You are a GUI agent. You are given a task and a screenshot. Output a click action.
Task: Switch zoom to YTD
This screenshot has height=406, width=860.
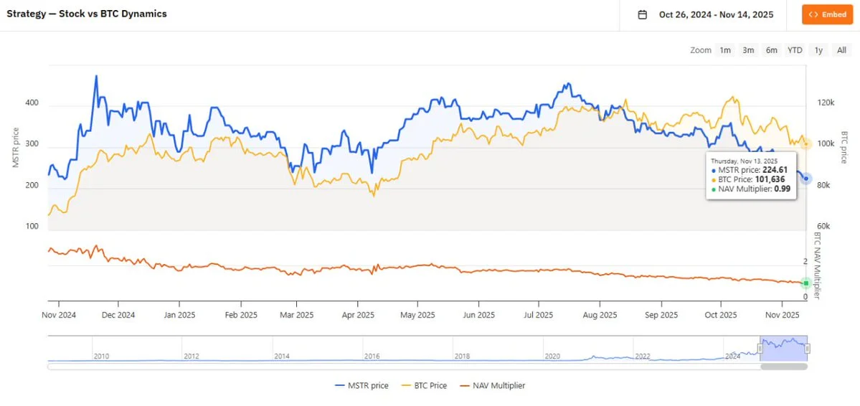pyautogui.click(x=795, y=50)
